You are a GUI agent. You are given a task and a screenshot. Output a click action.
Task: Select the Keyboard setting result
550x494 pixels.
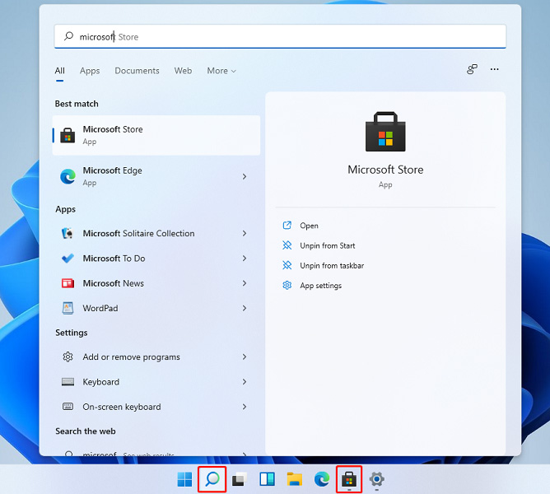click(156, 382)
